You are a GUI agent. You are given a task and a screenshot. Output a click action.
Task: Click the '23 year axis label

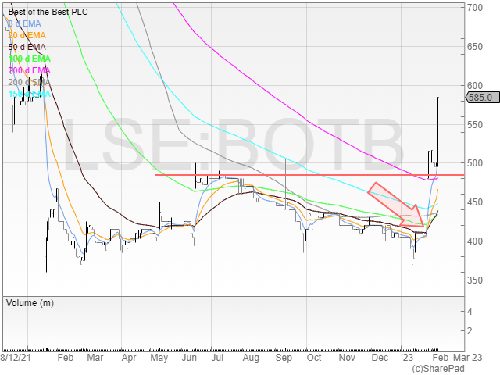point(408,358)
